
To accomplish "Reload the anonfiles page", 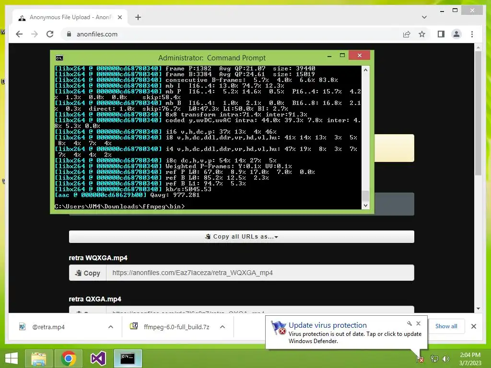I will click(50, 34).
